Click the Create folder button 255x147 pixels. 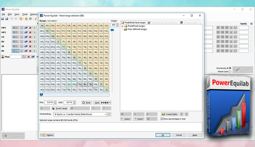[x=170, y=114]
